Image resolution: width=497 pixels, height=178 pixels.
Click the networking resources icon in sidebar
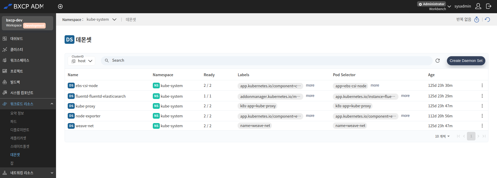click(5, 173)
